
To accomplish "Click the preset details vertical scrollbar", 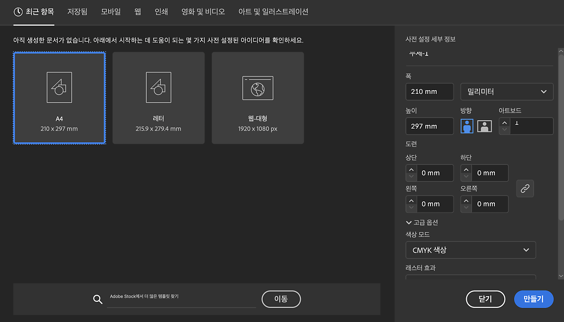I will pyautogui.click(x=560, y=141).
